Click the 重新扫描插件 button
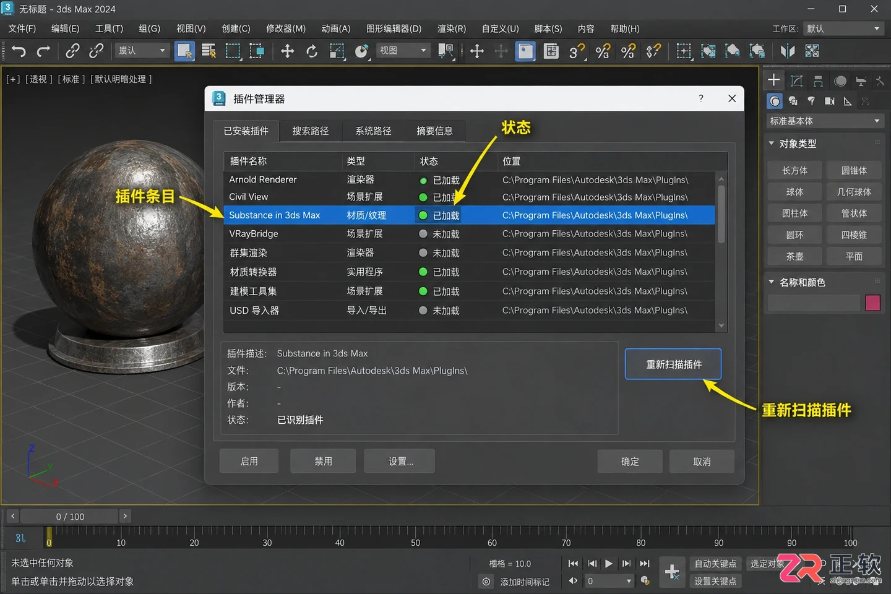The width and height of the screenshot is (891, 594). pos(673,364)
